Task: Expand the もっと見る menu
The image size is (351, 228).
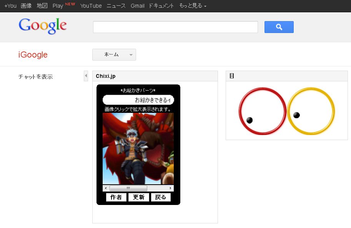Action: pos(193,6)
